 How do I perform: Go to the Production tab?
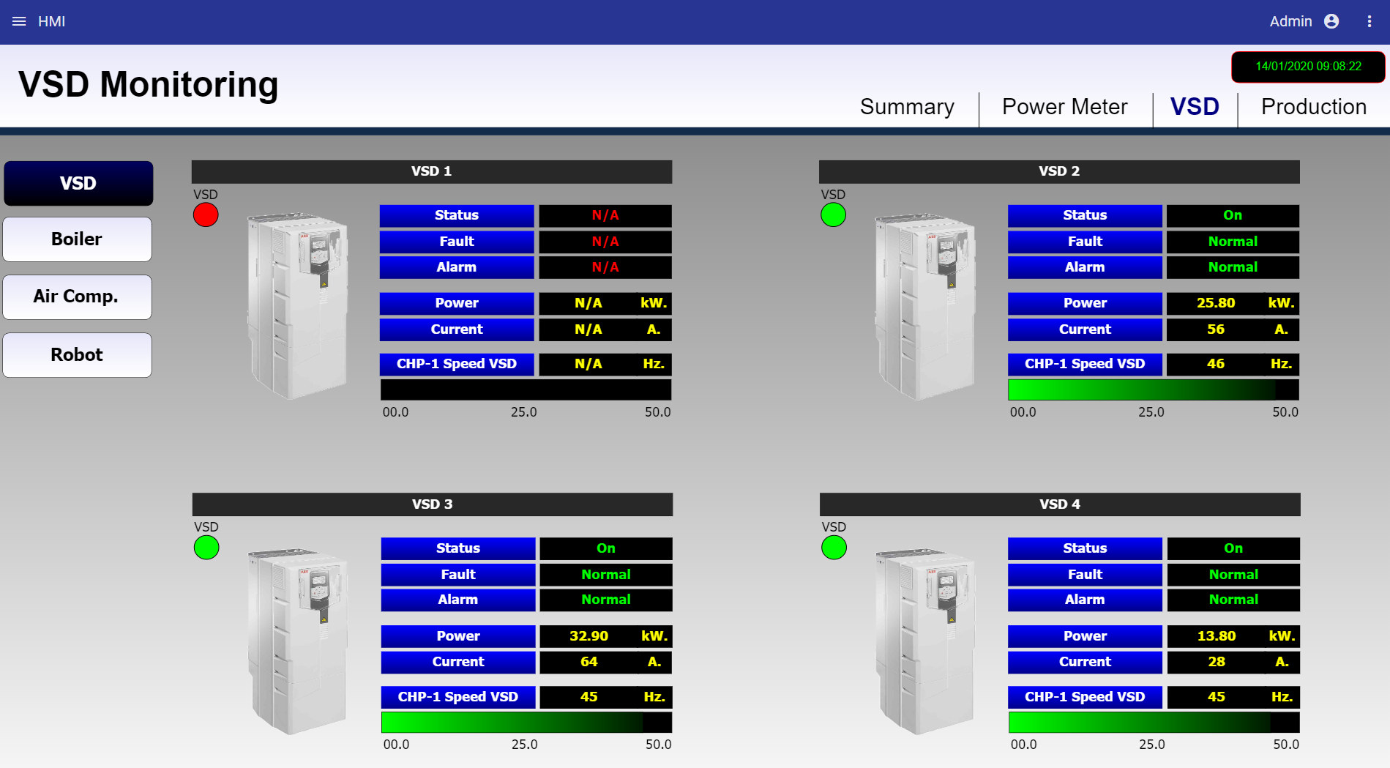1313,107
